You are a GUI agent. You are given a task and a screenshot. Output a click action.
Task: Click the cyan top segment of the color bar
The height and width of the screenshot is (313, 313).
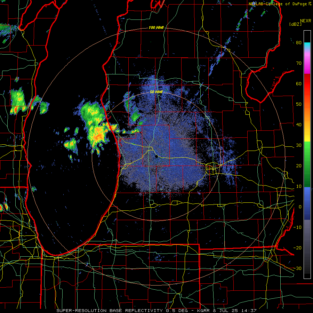[307, 46]
